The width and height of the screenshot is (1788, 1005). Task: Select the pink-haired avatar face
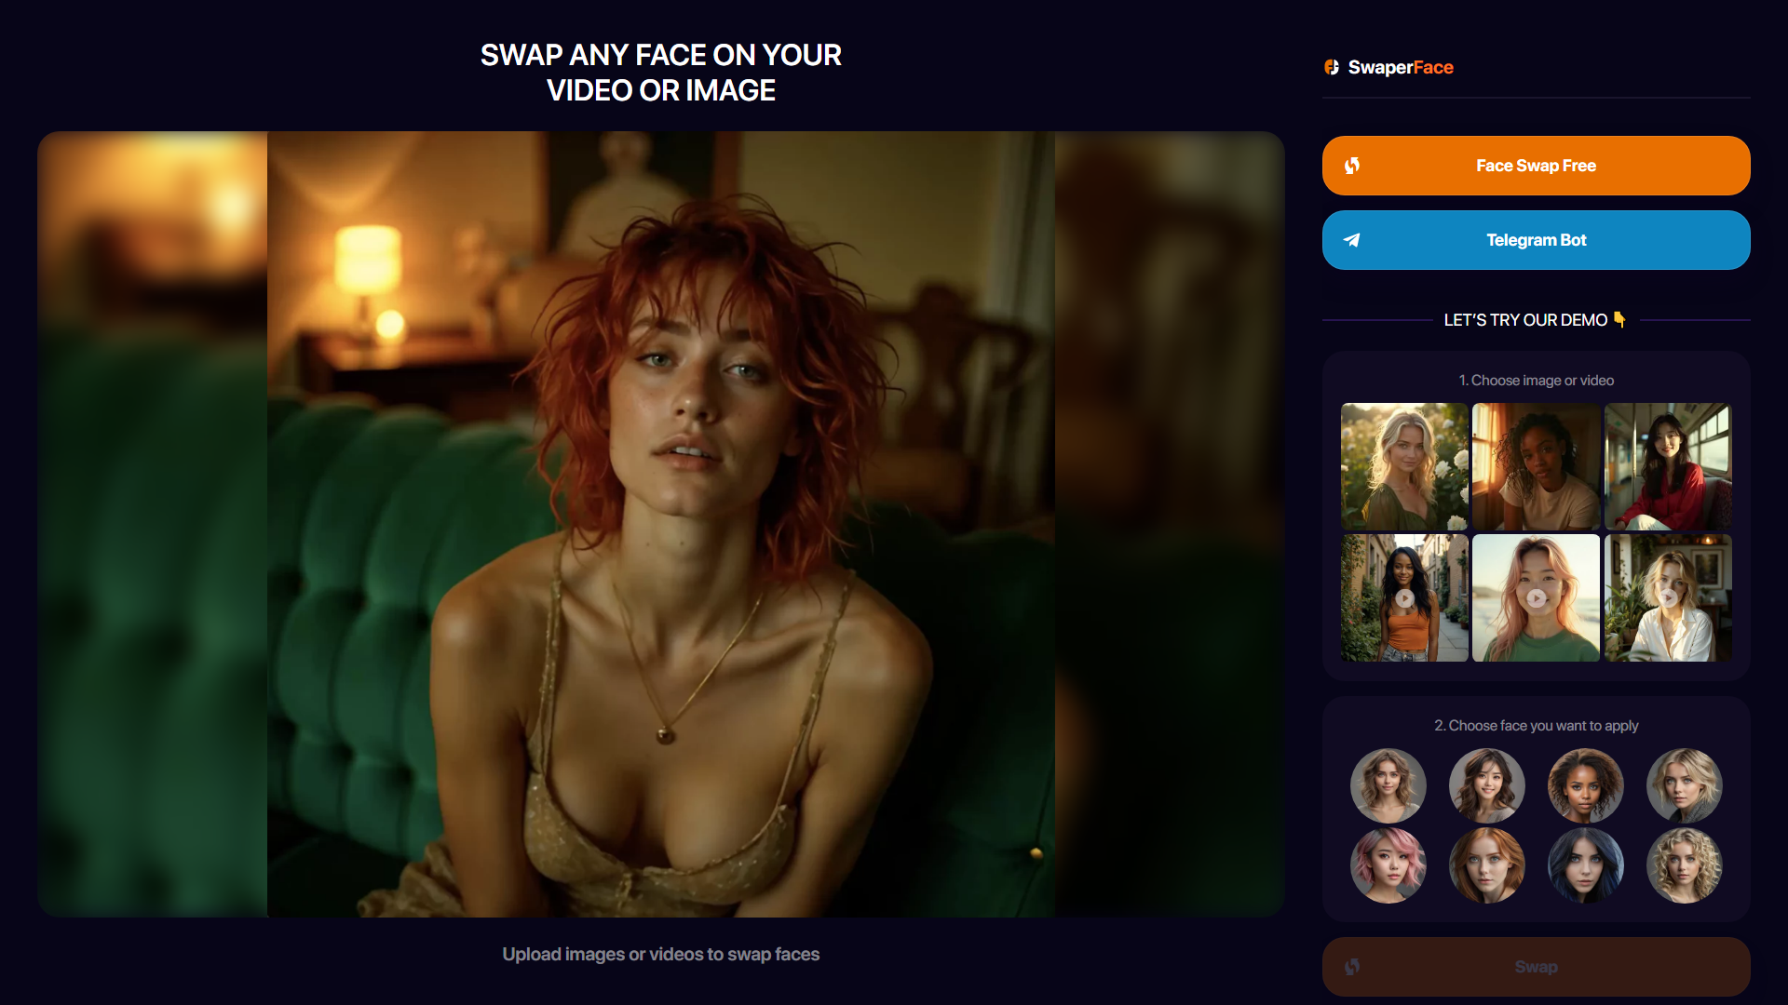point(1388,864)
